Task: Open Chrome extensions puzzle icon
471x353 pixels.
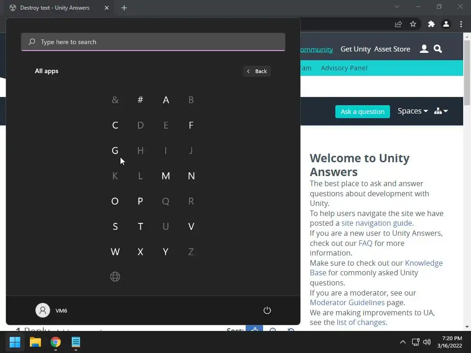Action: click(x=431, y=24)
